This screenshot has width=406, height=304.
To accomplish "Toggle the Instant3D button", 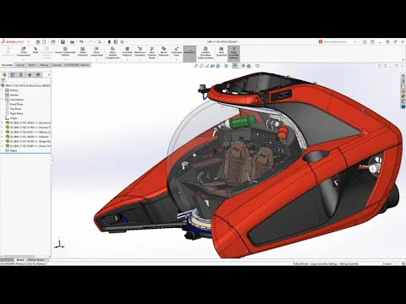I will point(189,54).
